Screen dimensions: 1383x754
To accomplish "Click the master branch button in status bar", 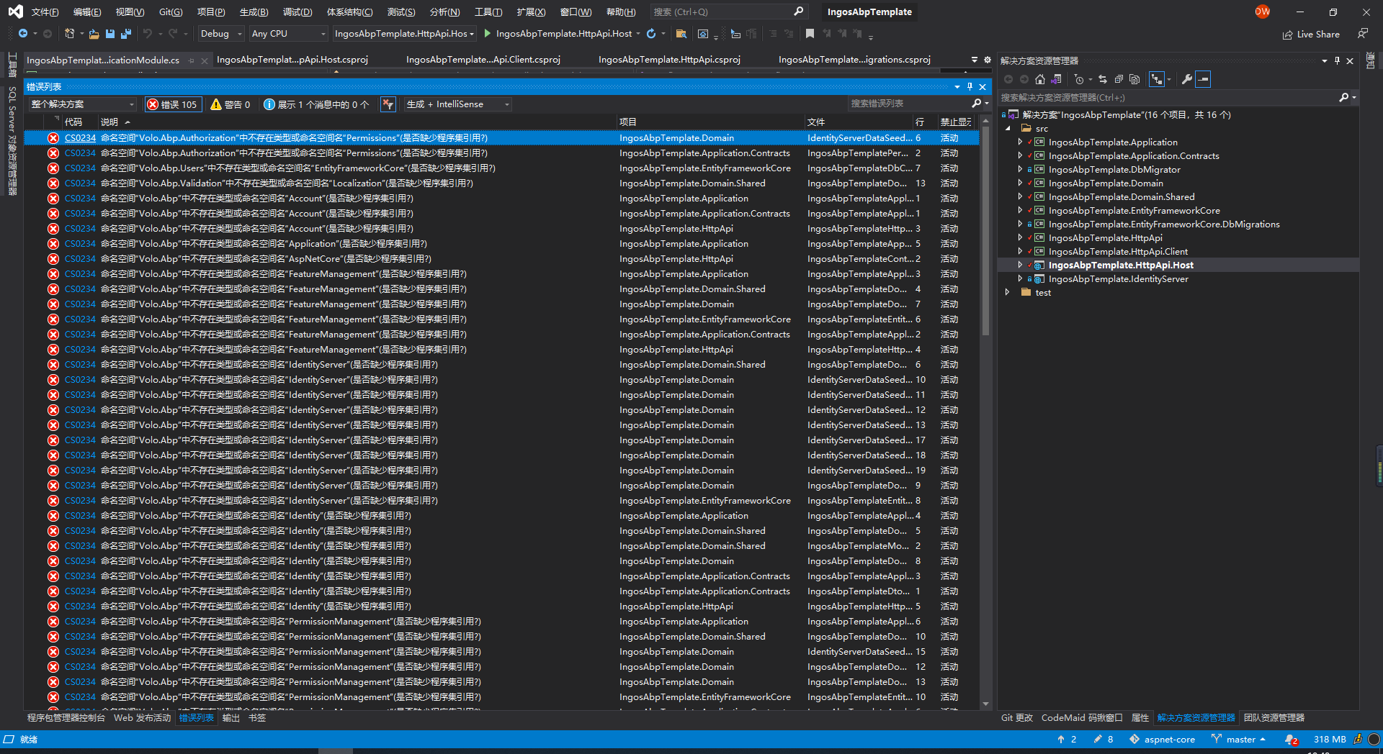I will pos(1239,739).
